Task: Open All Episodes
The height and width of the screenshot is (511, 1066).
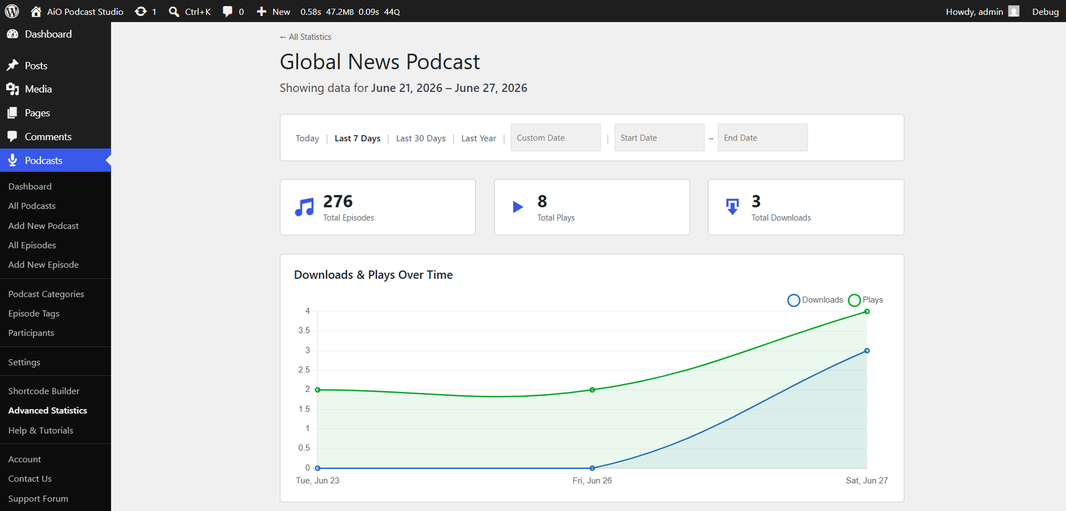Action: 32,245
